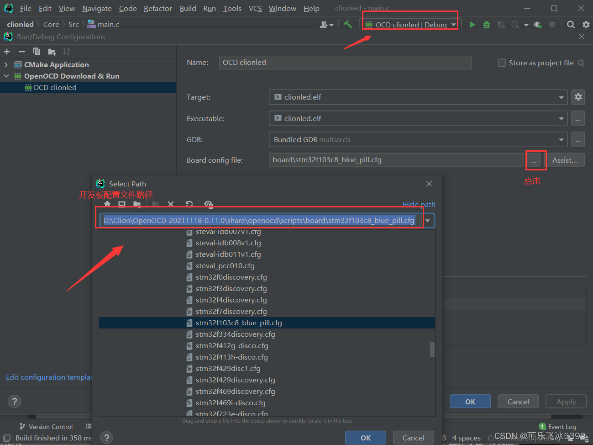Click Edit configuration templates link
593x445 pixels.
(x=49, y=377)
